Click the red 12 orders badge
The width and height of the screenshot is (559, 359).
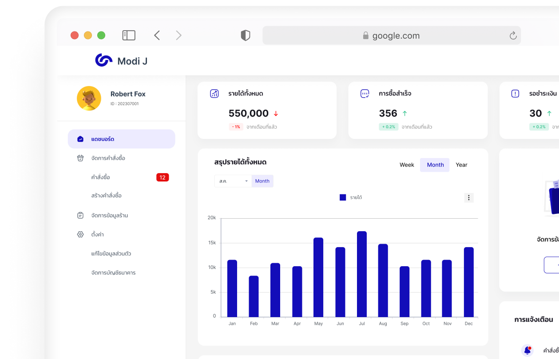coord(163,178)
